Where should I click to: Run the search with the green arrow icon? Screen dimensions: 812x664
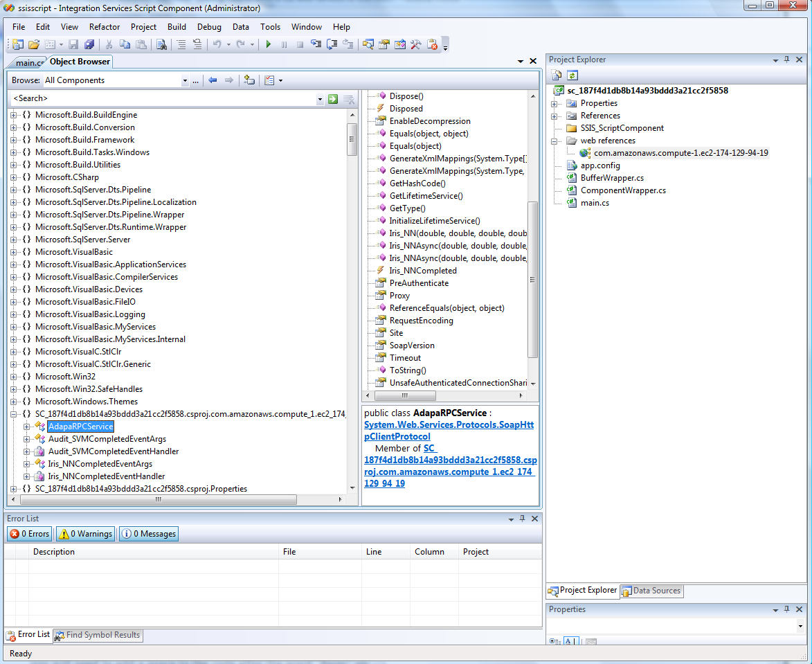point(333,98)
